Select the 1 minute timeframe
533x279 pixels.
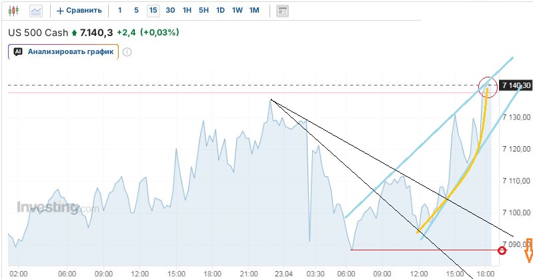119,11
